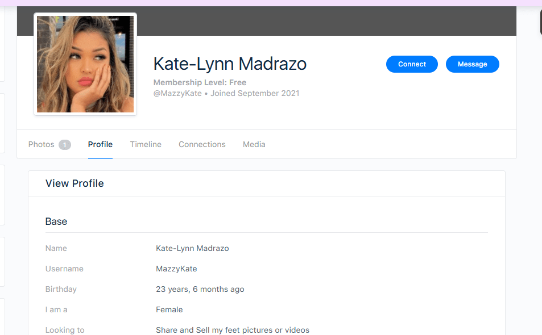This screenshot has height=335, width=542.
Task: Click the Joined September 2021 text
Action: [x=254, y=93]
